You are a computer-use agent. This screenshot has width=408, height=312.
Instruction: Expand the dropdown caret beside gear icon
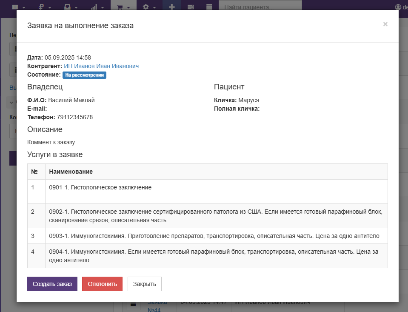[x=154, y=8]
